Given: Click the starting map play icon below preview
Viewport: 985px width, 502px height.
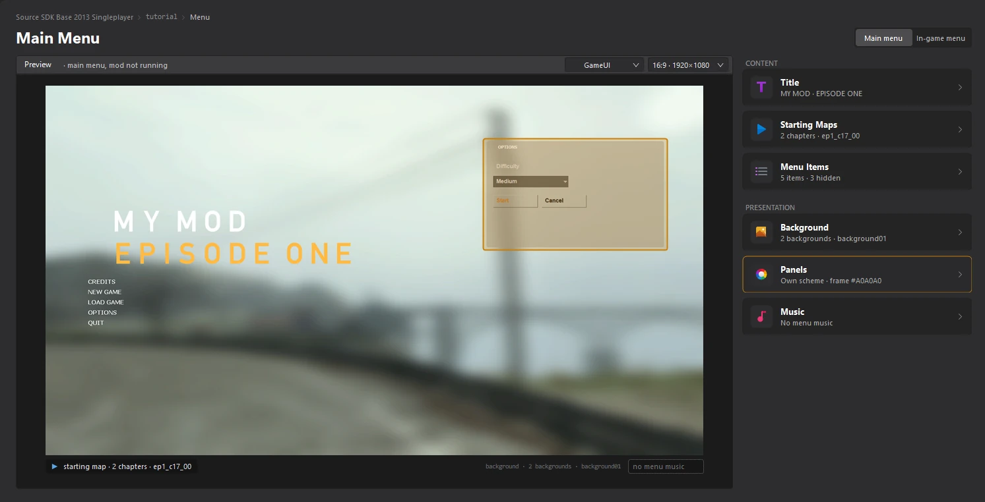Looking at the screenshot, I should (x=55, y=466).
